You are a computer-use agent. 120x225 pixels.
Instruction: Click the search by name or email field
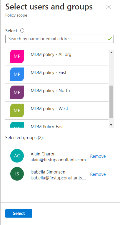pyautogui.click(x=60, y=39)
